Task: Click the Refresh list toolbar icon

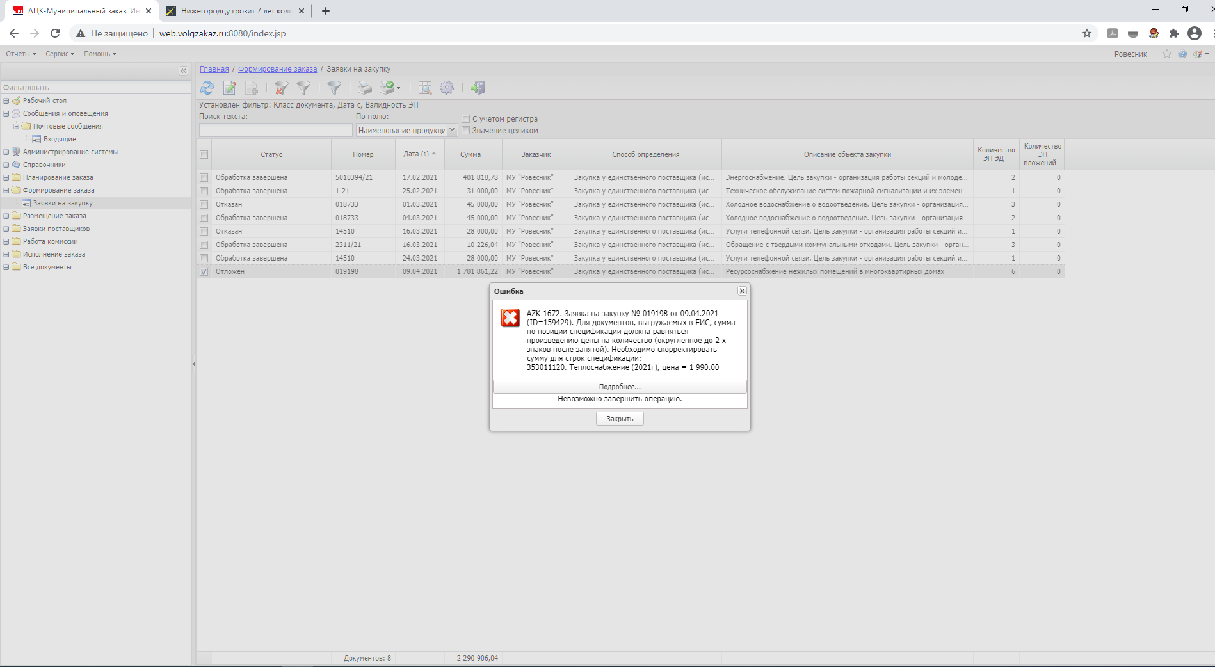Action: point(207,88)
